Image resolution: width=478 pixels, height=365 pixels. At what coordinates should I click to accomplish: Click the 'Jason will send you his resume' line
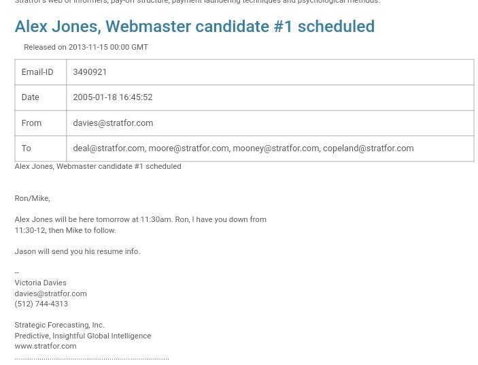(78, 251)
